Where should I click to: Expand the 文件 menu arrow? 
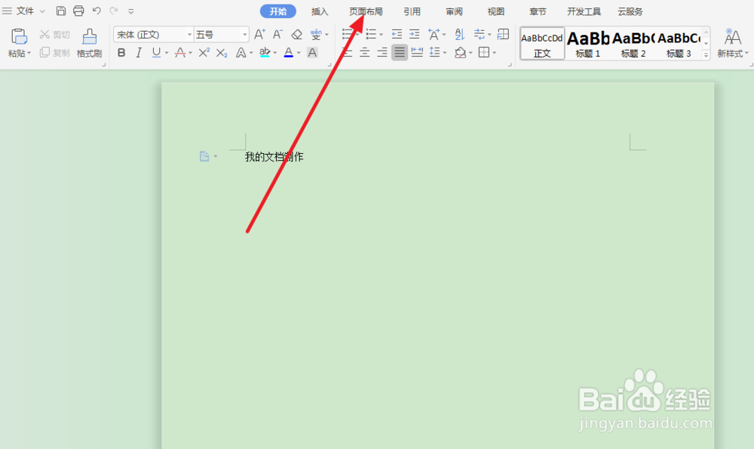click(42, 11)
